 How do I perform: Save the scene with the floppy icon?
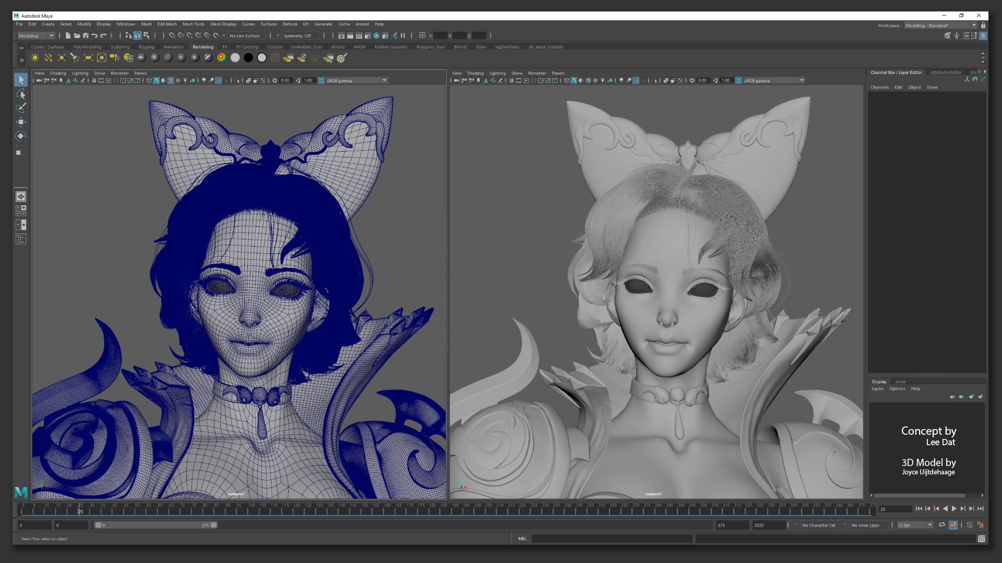(86, 35)
